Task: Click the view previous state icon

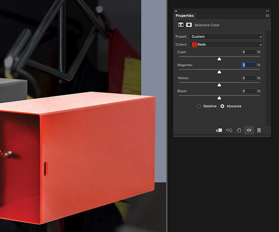Action: click(229, 130)
